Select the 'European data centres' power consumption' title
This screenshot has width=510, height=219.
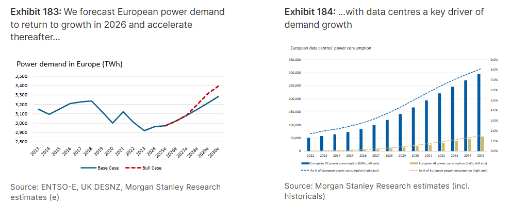pos(331,48)
